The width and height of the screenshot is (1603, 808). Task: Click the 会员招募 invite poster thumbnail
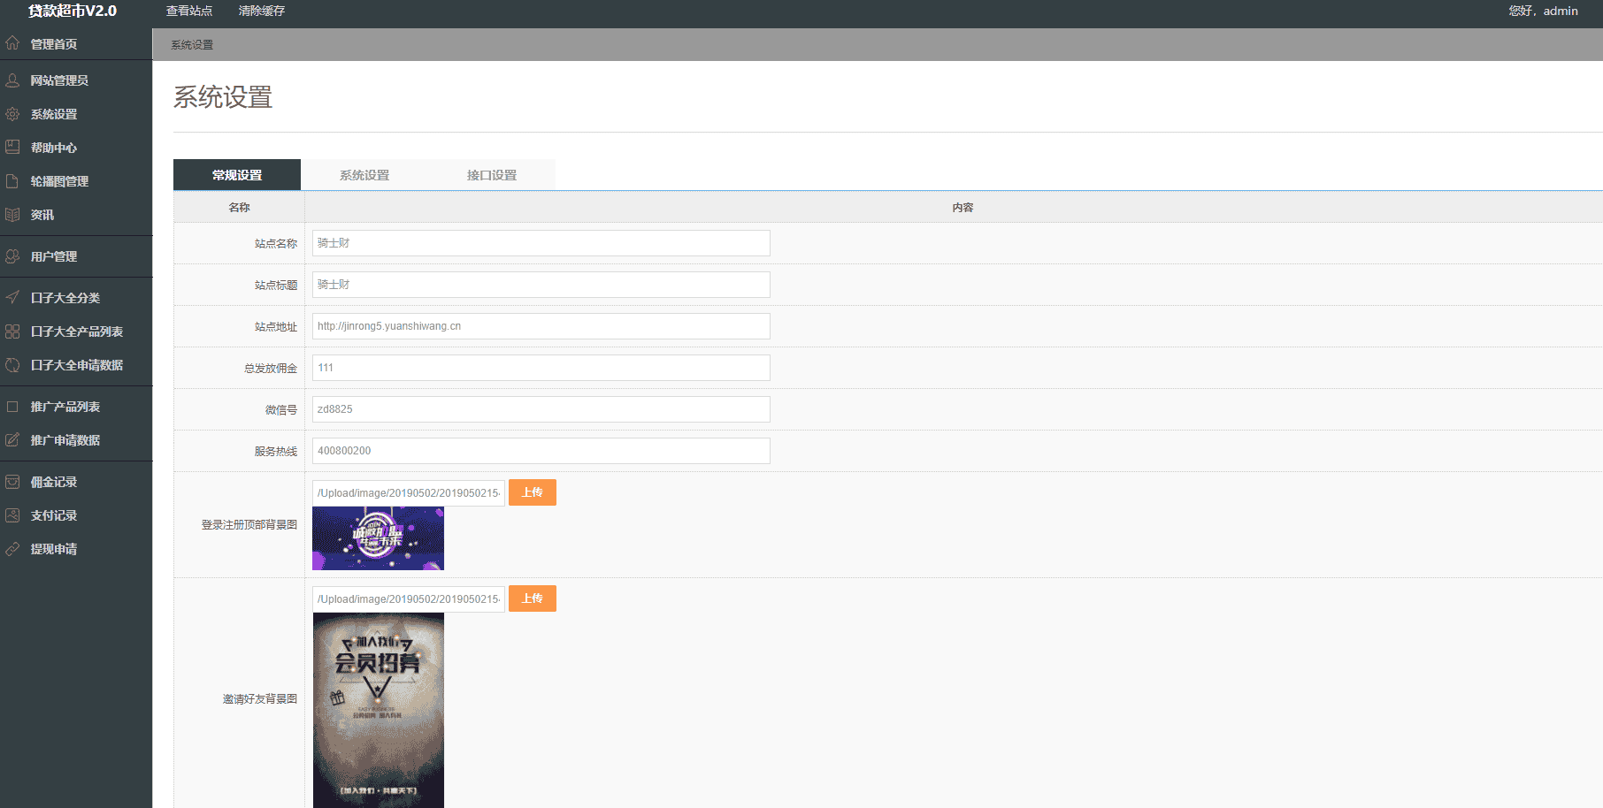coord(379,710)
